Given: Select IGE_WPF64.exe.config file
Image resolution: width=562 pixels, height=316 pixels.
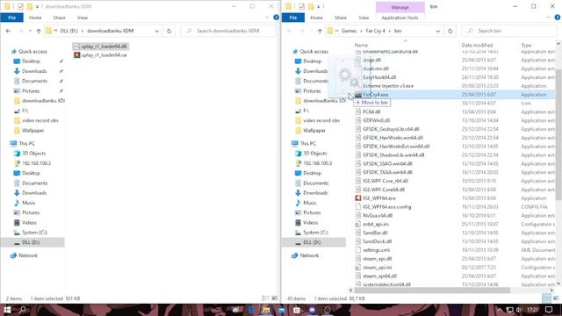Looking at the screenshot, I should (386, 207).
